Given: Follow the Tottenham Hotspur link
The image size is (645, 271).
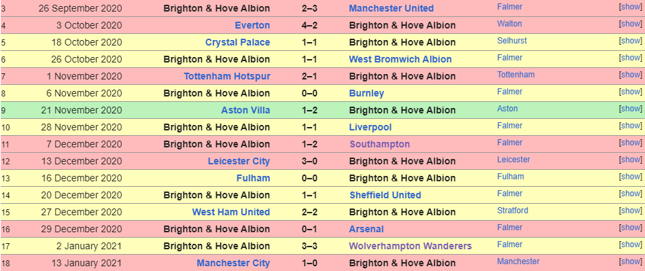Looking at the screenshot, I should [227, 76].
